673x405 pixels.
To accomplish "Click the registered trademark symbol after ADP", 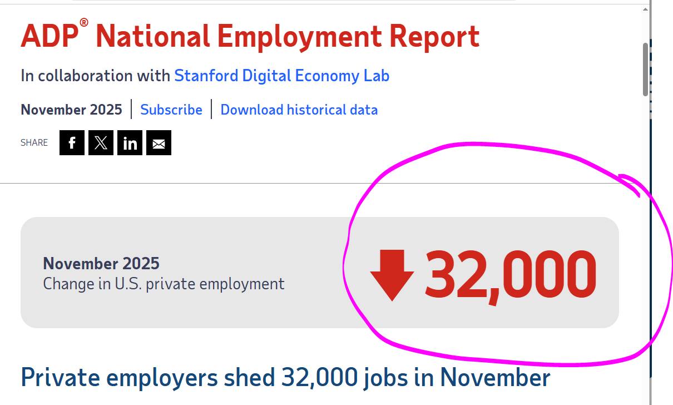I will [84, 23].
